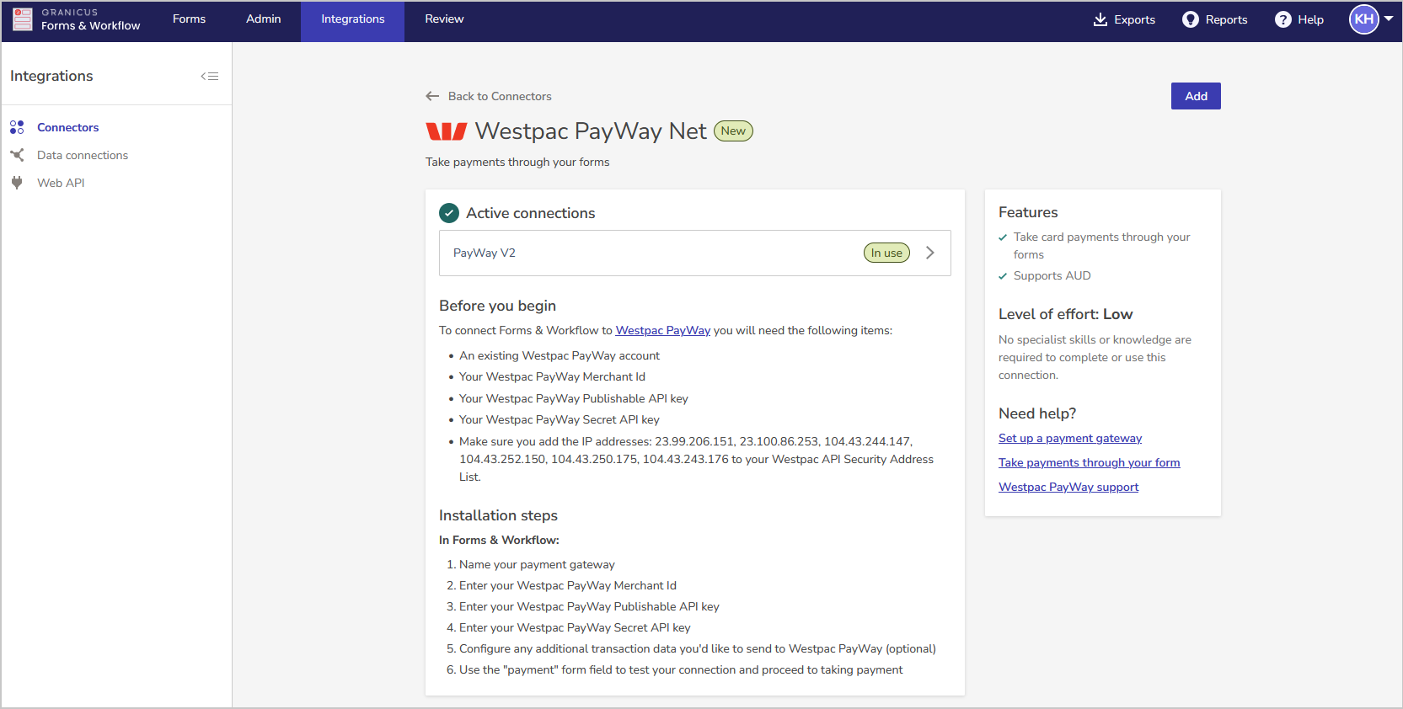Open the Admin tab
Image resolution: width=1403 pixels, height=709 pixels.
point(263,19)
